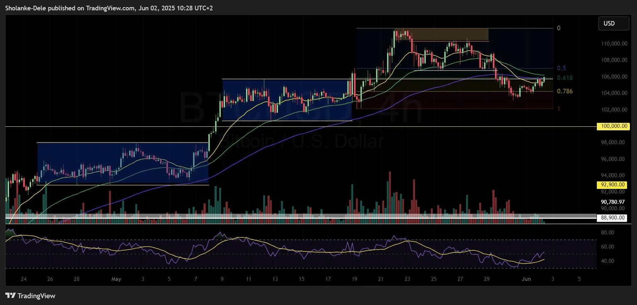This screenshot has height=305, width=637.
Task: Click the May label on the time axis
Action: [x=116, y=279]
